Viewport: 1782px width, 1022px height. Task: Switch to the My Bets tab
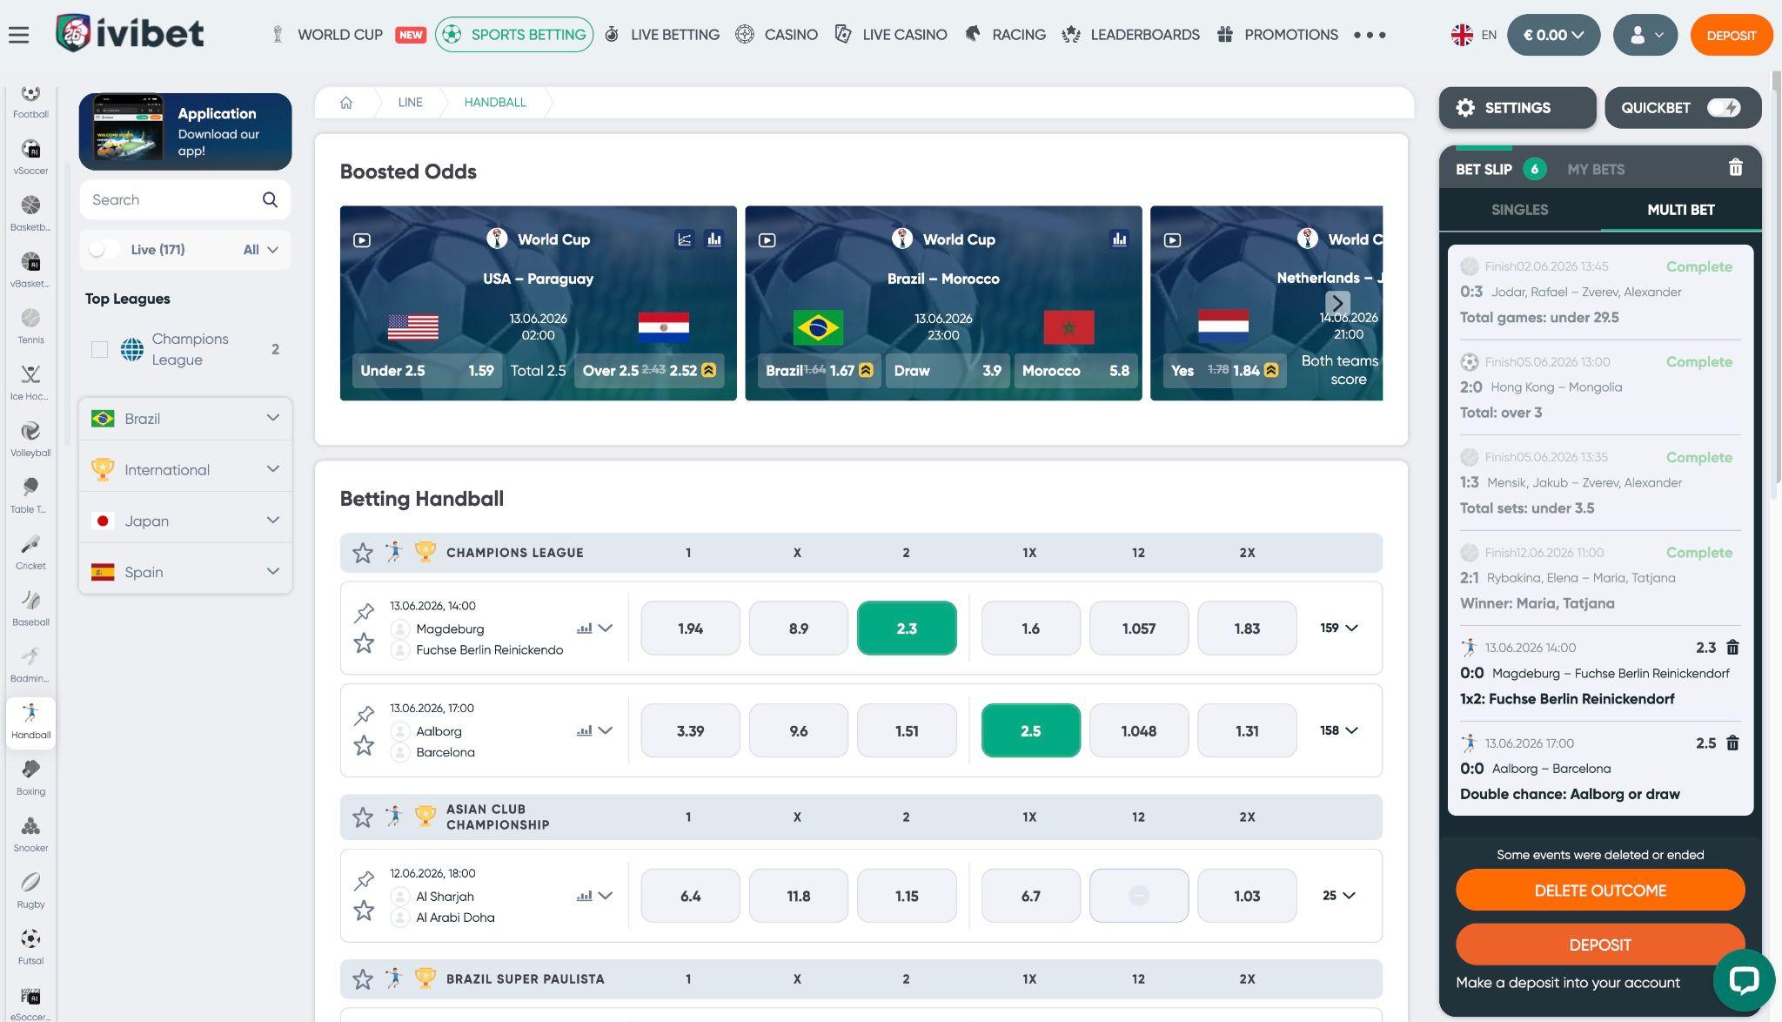point(1596,170)
